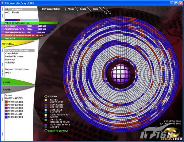Image resolution: width=184 pixels, height=142 pixels.
Task: Select file A0310402.RBF in cluster list
Action: click(x=15, y=117)
